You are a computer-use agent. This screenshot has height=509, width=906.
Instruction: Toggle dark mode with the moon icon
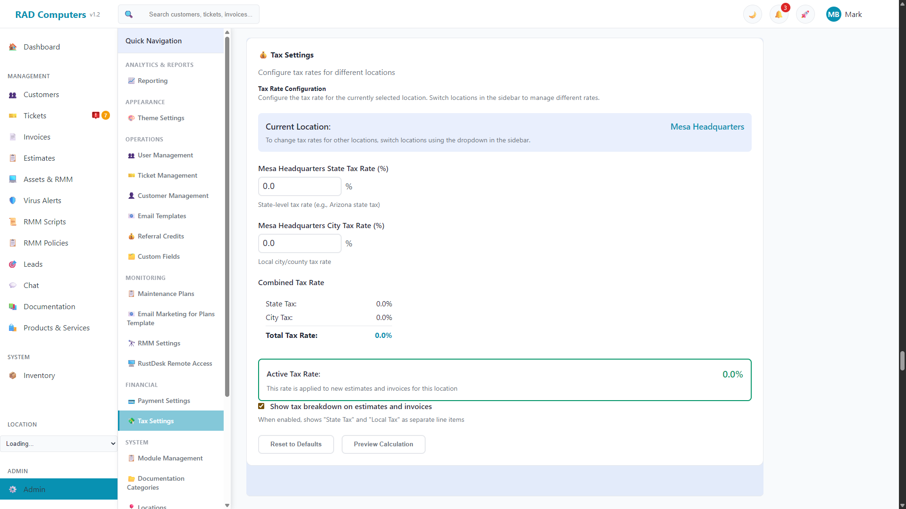coord(752,14)
